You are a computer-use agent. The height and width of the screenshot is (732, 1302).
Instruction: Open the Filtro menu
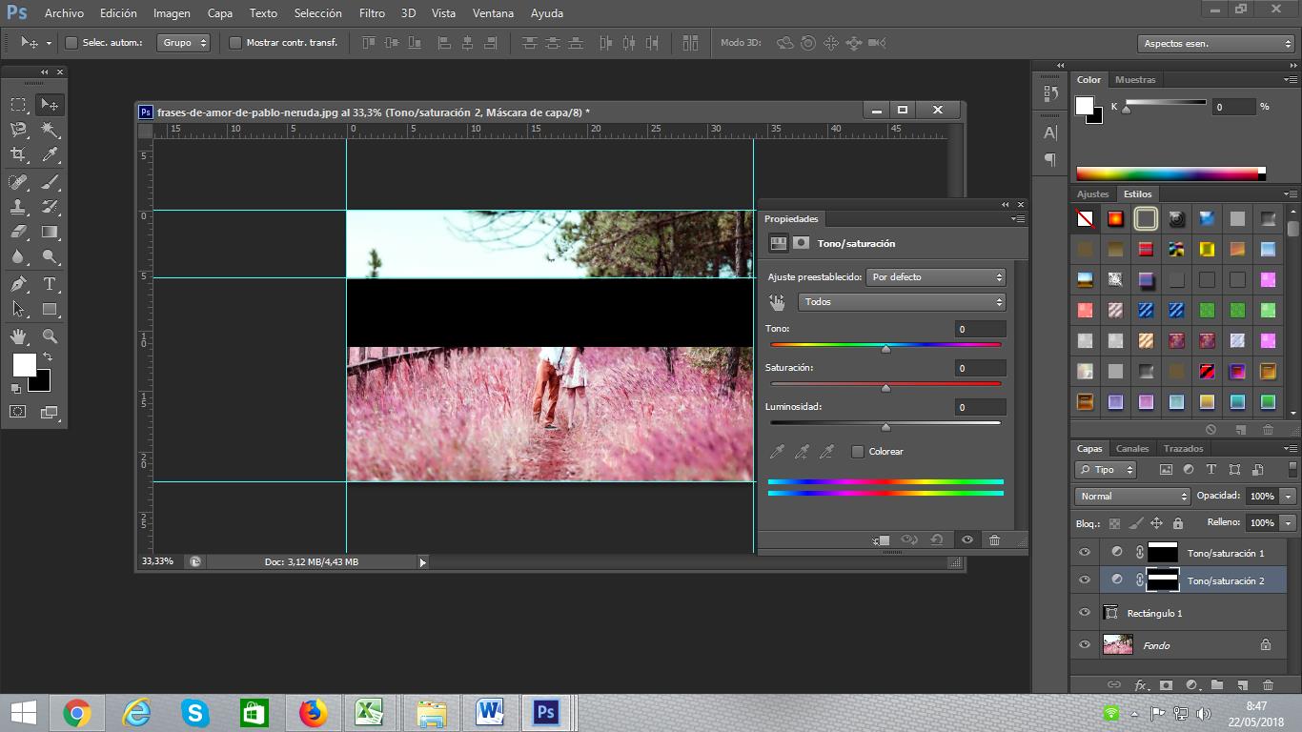click(372, 13)
